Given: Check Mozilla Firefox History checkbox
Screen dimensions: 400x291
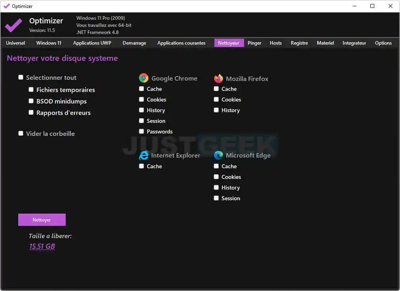Looking at the screenshot, I should click(x=216, y=110).
